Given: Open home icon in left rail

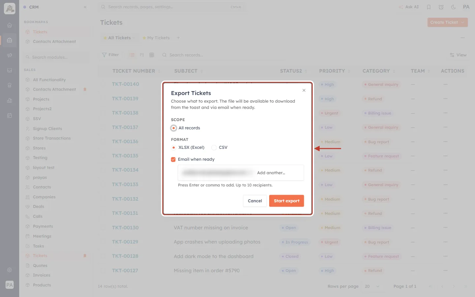Looking at the screenshot, I should (x=10, y=25).
